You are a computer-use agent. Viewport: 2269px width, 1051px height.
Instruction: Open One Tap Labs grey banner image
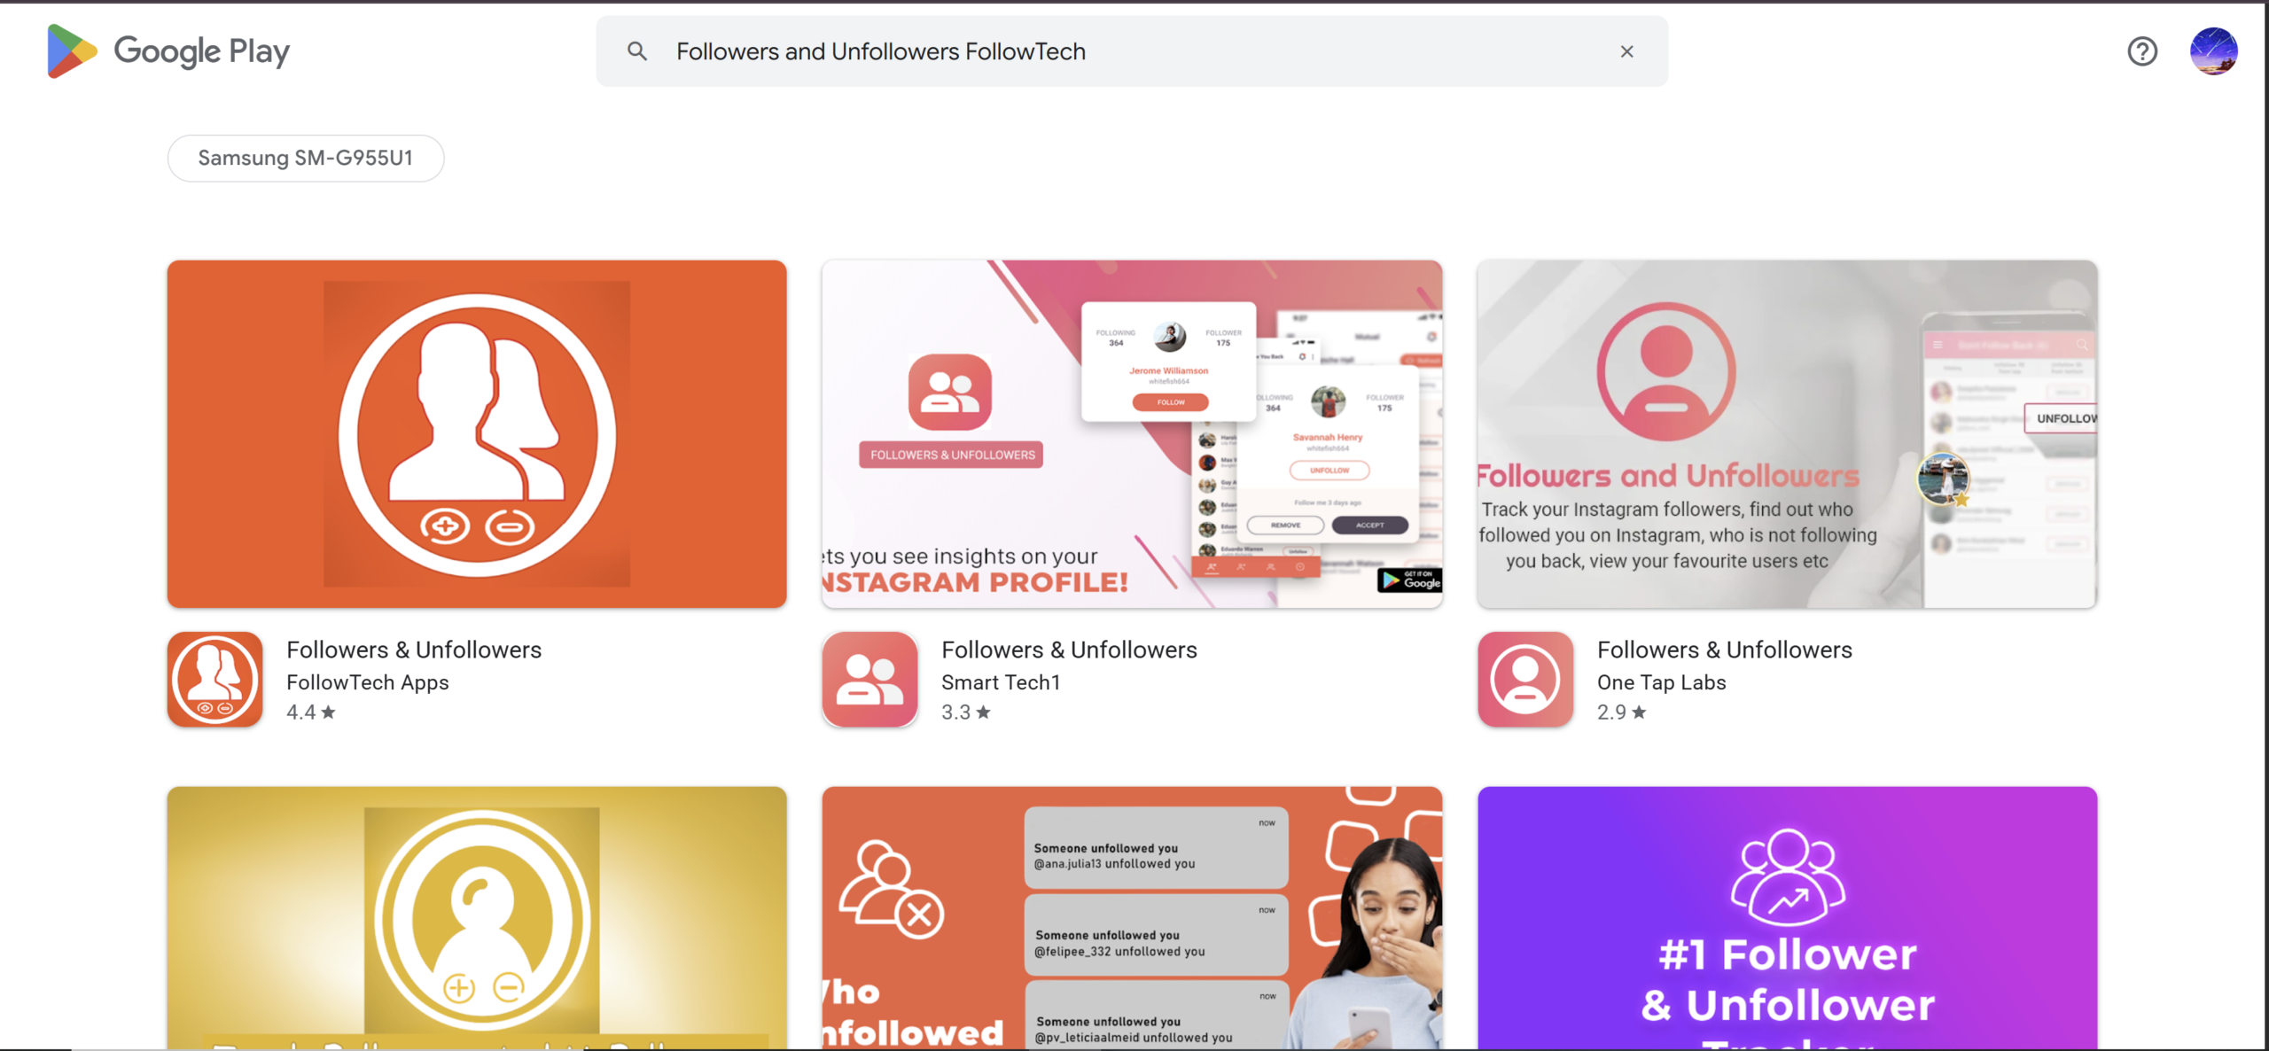(x=1787, y=433)
